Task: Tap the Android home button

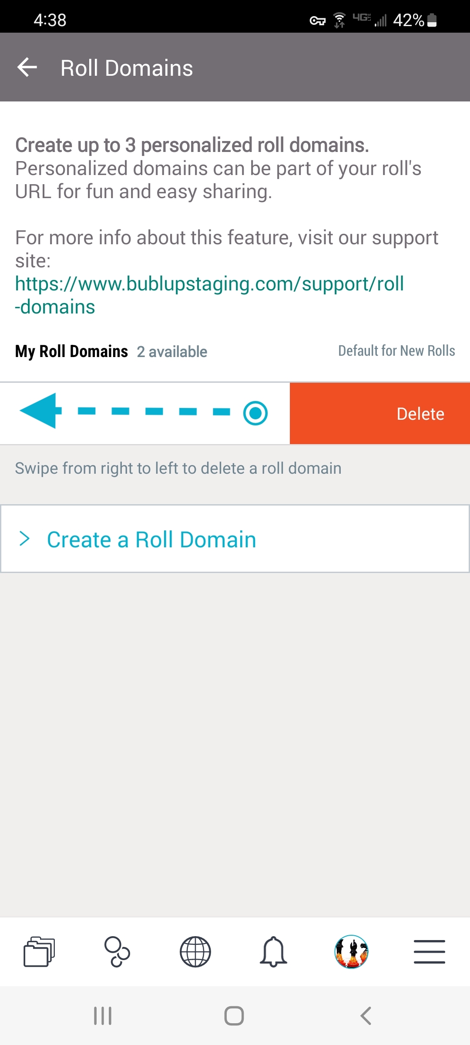Action: 234,1016
